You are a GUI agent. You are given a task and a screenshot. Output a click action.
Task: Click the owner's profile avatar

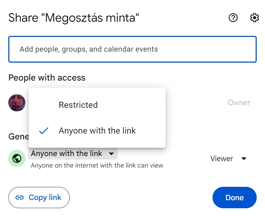17,103
